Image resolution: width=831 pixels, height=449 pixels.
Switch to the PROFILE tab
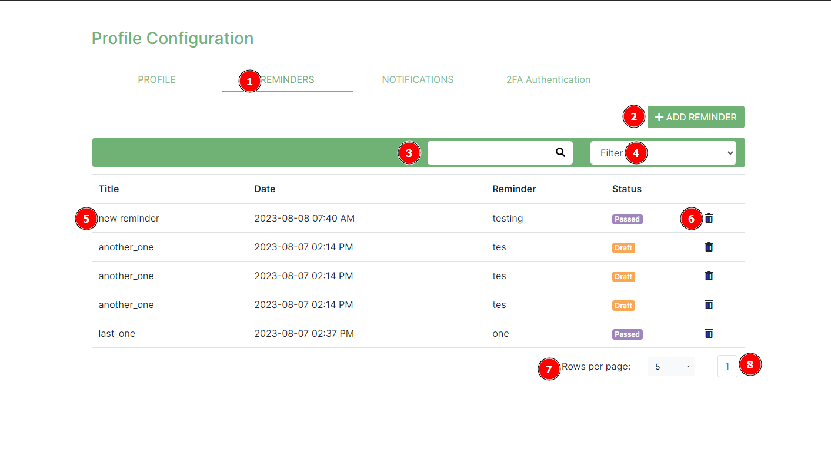click(156, 79)
